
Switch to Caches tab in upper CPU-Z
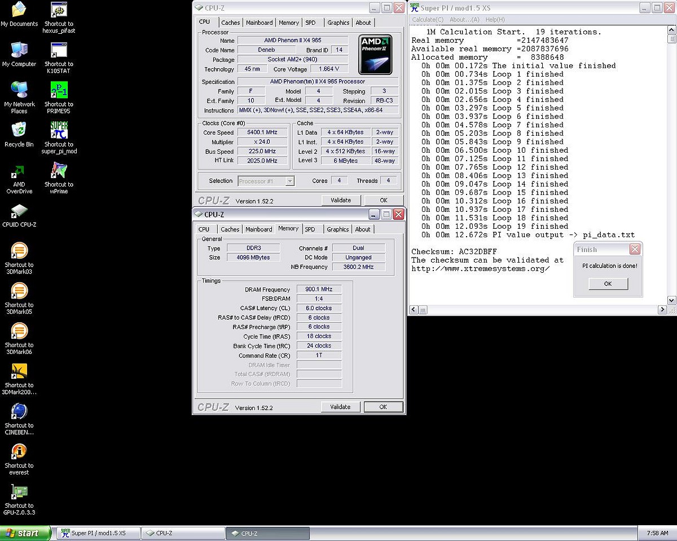(x=230, y=23)
